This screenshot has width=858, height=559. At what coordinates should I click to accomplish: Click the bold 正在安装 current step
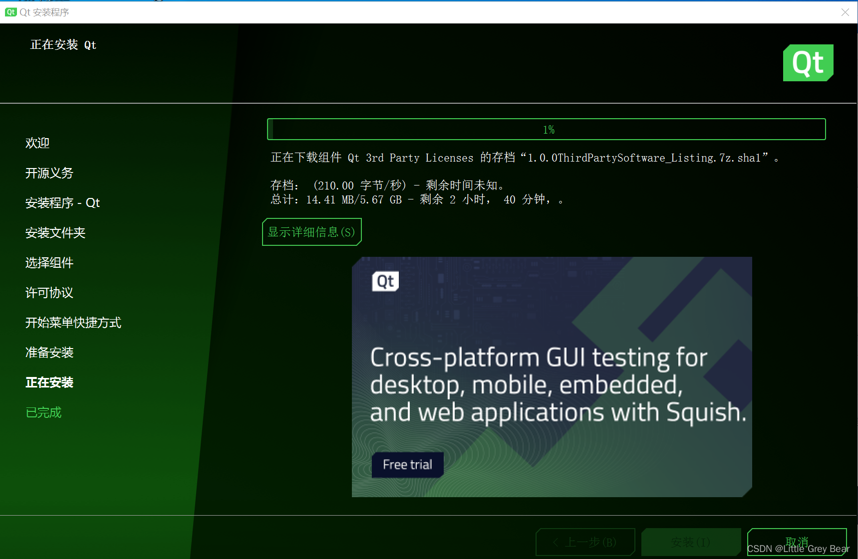point(49,382)
